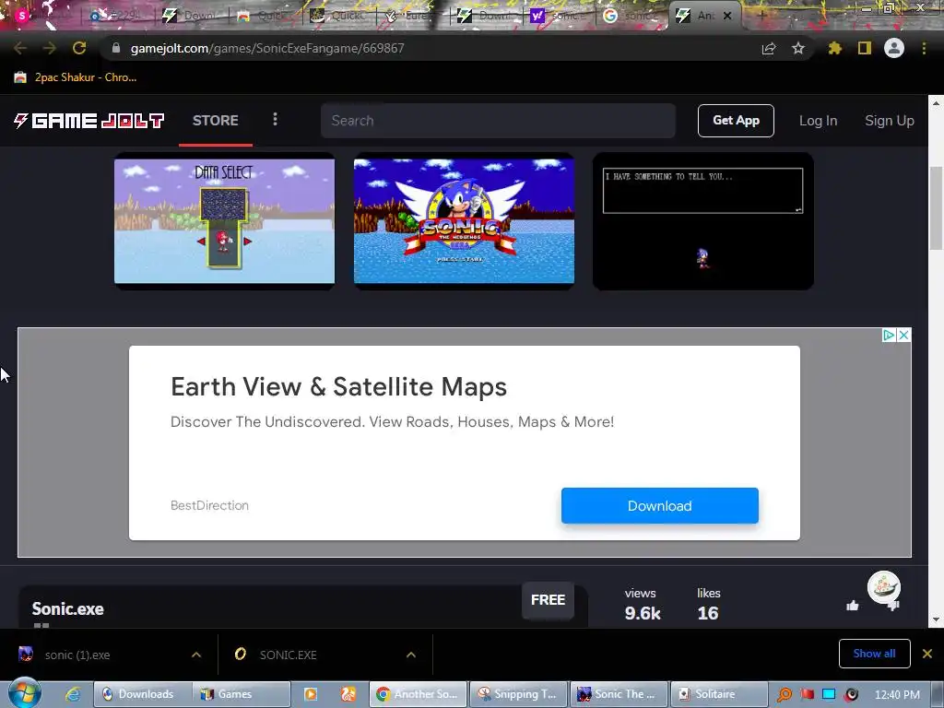Click the Show all downloads button

(x=874, y=654)
